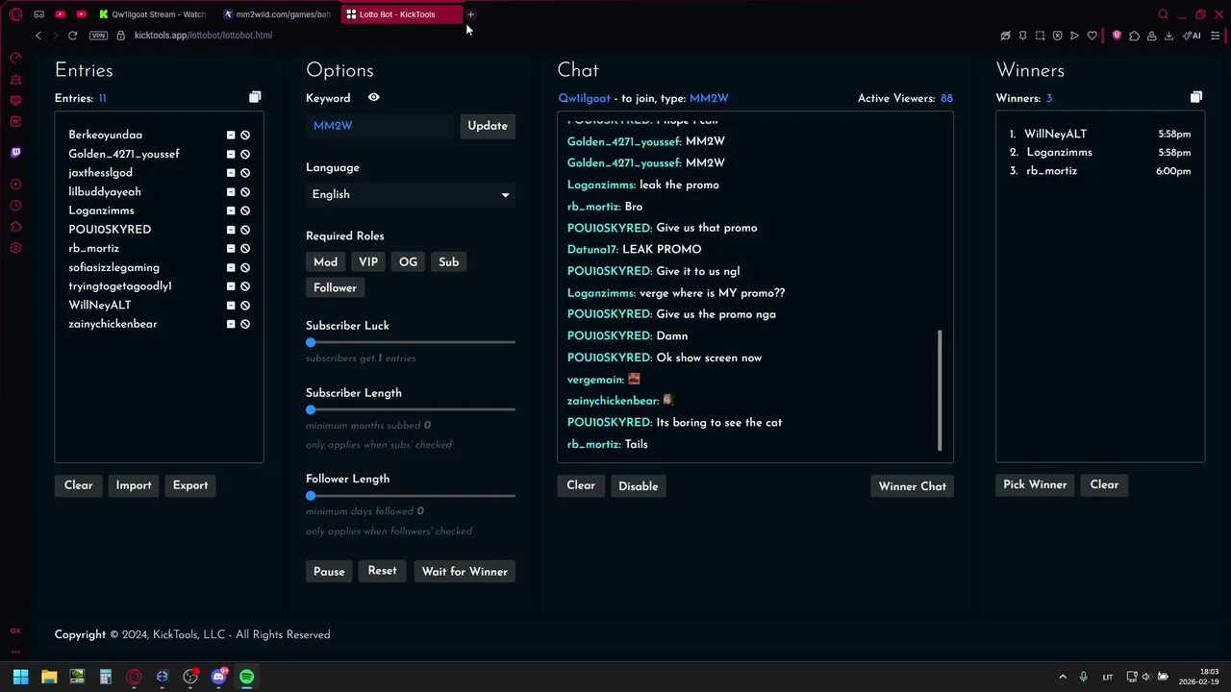Open the browser VPN badge

coord(98,36)
